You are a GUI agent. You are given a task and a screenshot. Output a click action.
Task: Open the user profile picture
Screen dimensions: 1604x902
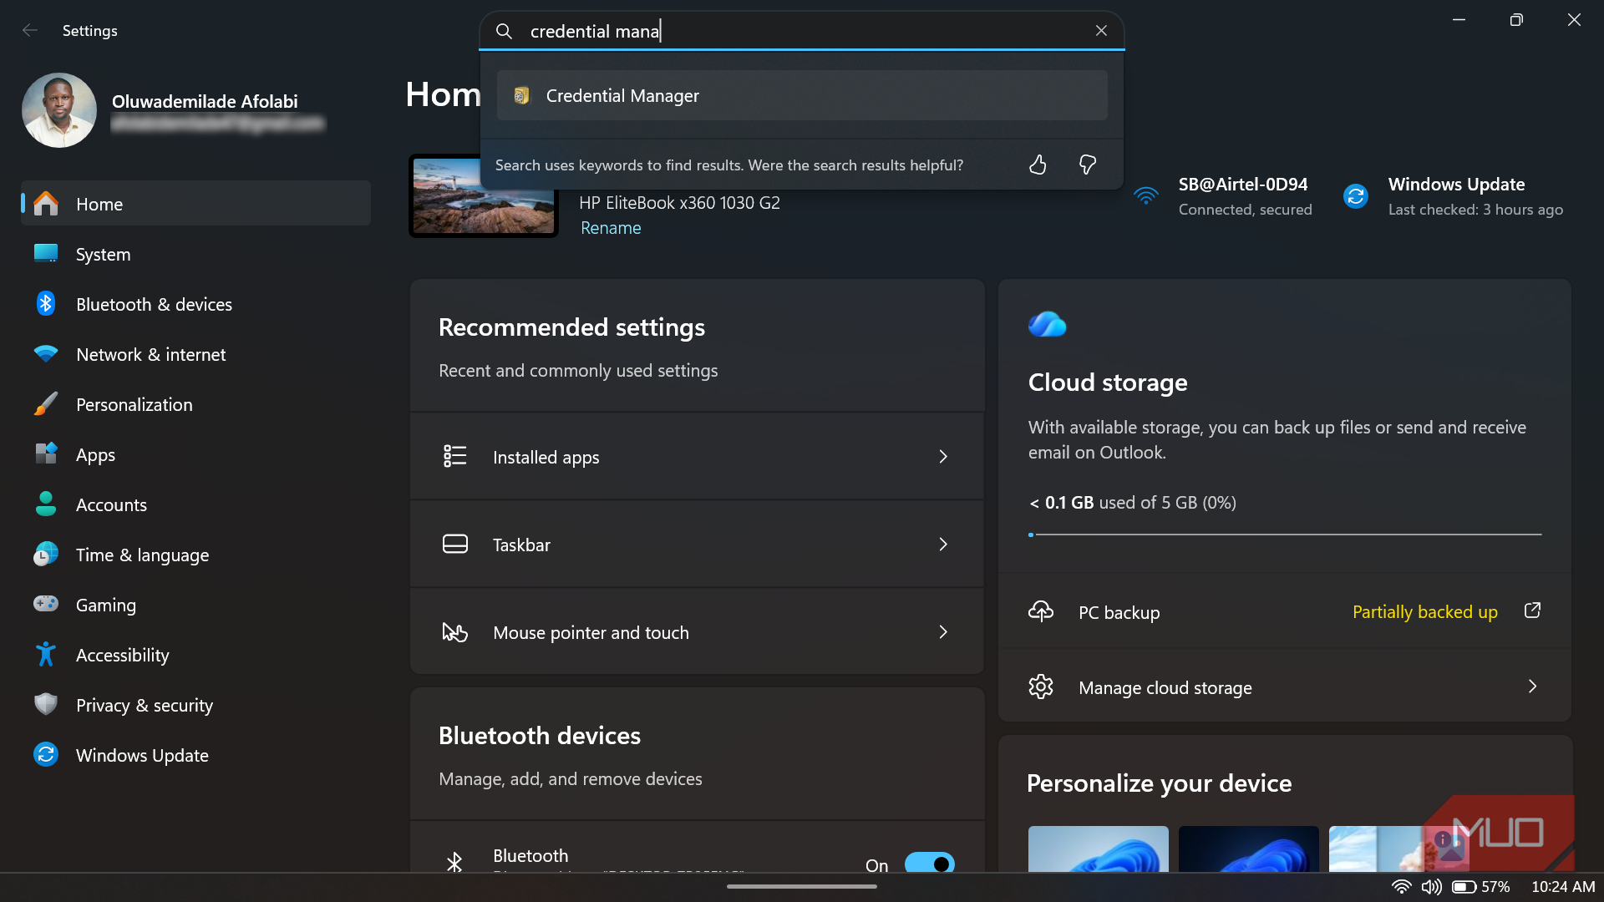pos(58,110)
